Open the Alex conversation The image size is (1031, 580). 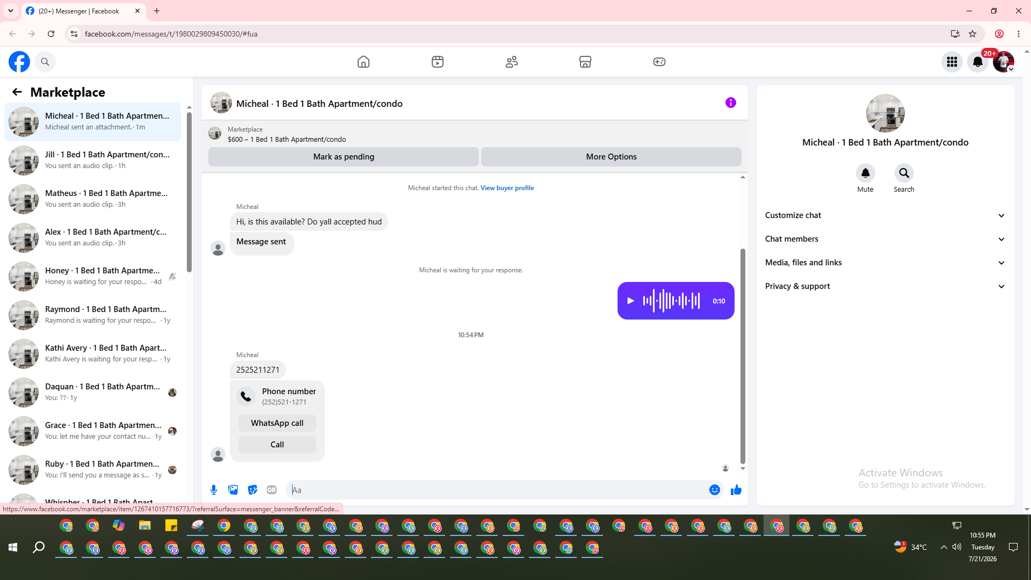click(x=92, y=237)
